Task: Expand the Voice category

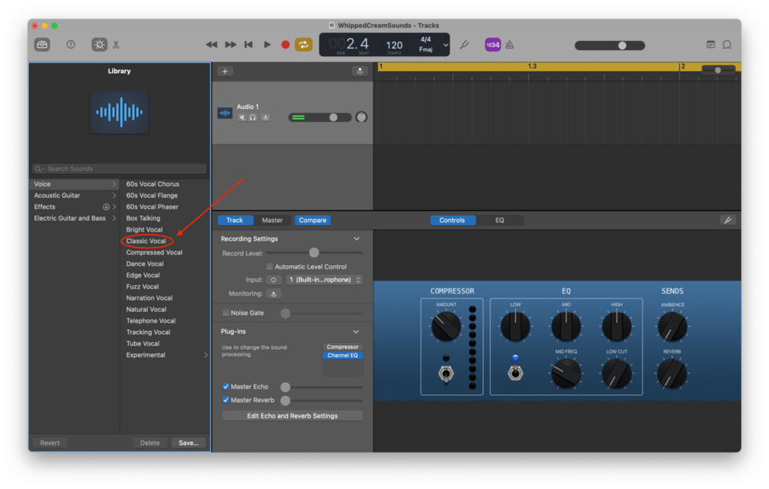Action: coord(115,184)
